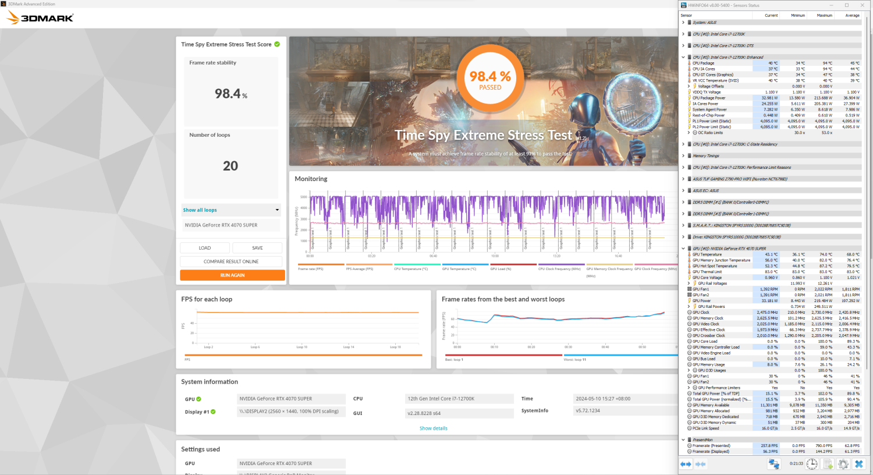Click the SAVE button
Viewport: 873px width, 475px height.
click(x=257, y=248)
